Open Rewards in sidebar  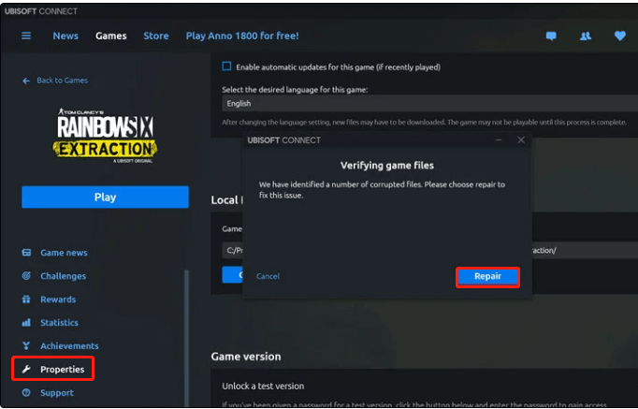point(58,299)
